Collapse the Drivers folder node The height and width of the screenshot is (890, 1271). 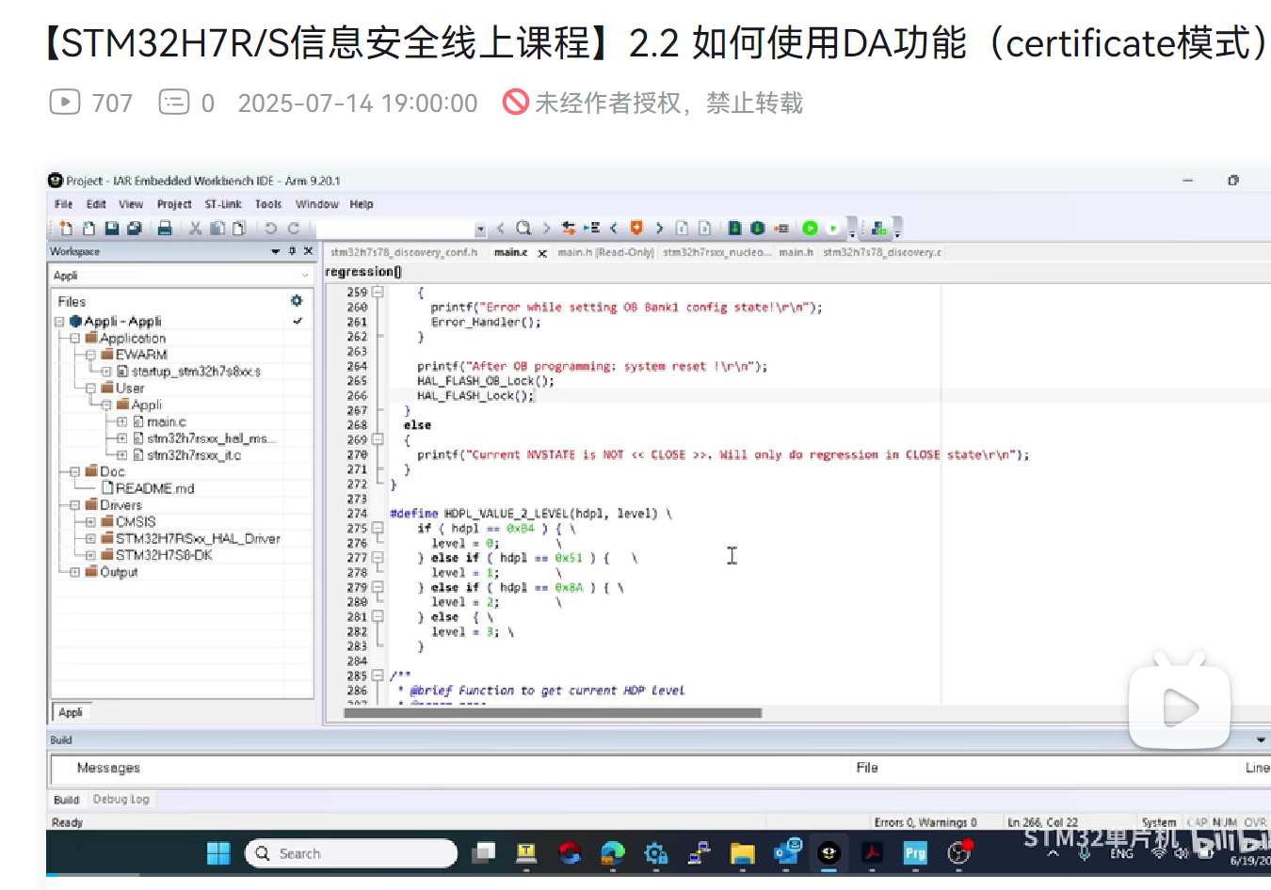pyautogui.click(x=74, y=505)
